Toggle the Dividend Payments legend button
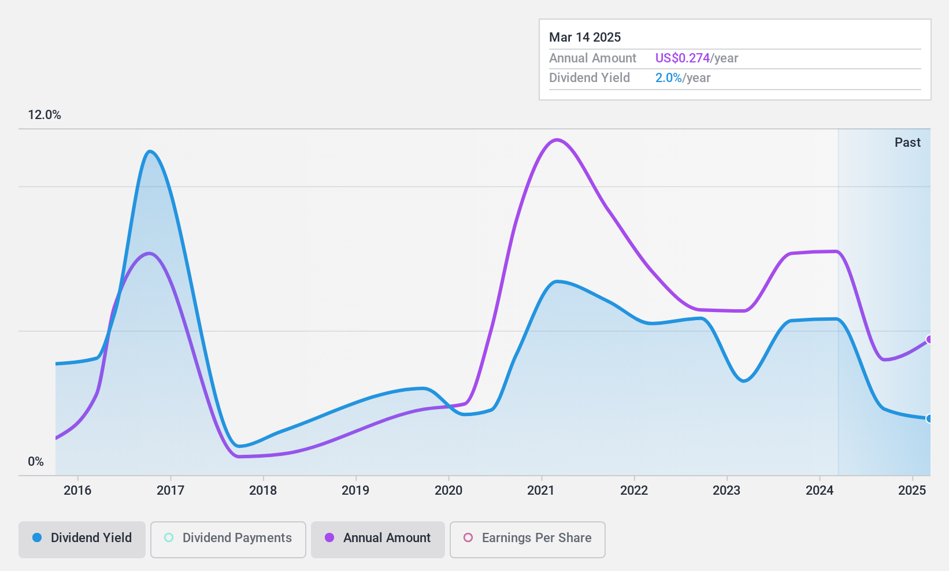 (228, 539)
